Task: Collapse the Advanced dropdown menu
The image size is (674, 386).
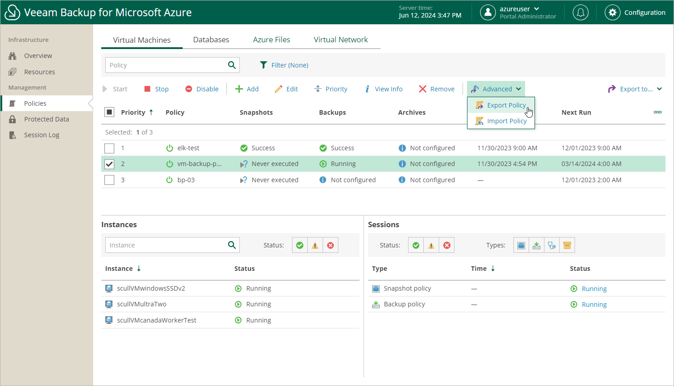Action: [x=496, y=89]
